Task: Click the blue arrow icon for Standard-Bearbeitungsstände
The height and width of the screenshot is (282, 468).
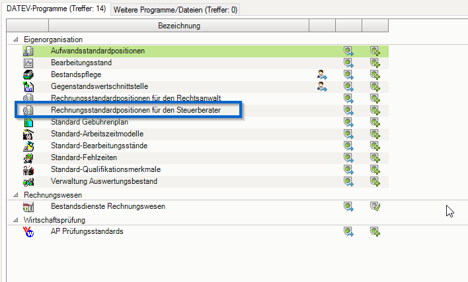Action: 348,146
